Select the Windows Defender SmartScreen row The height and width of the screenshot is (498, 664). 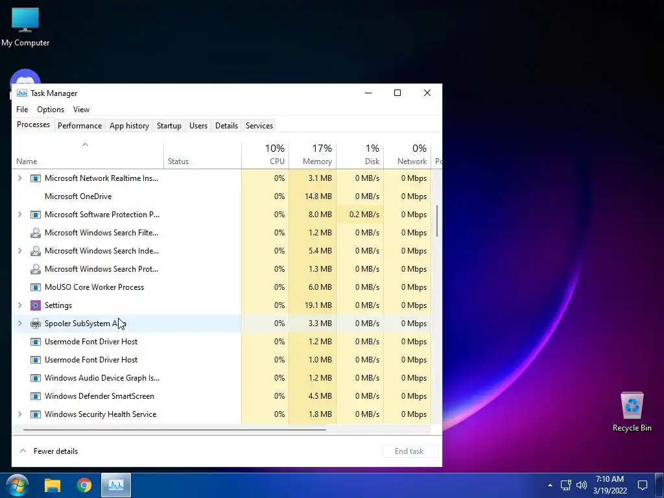tap(222, 396)
